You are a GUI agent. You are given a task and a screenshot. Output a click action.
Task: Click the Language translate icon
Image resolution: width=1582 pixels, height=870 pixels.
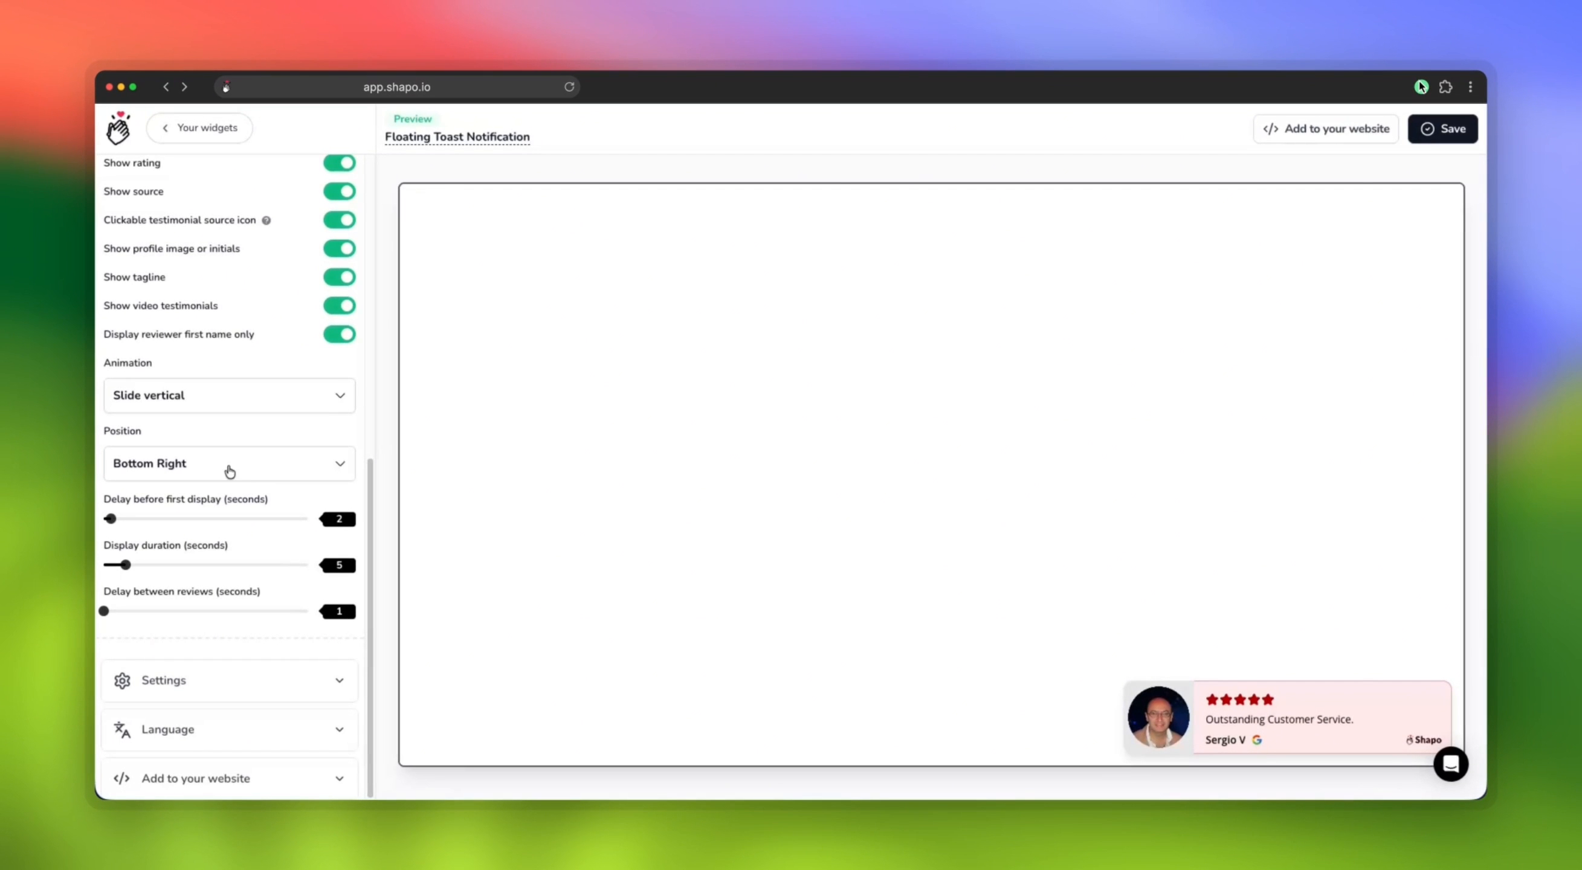click(121, 729)
